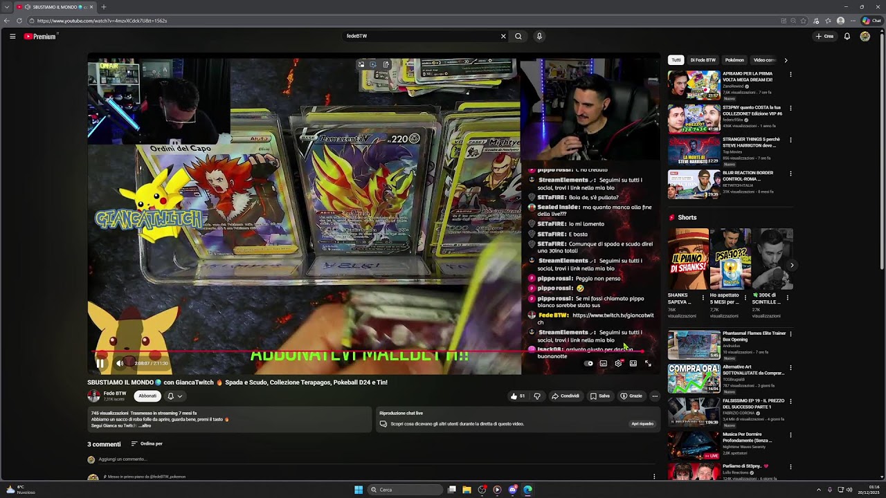
Task: Select the Di Fede BTW chip
Action: (703, 60)
